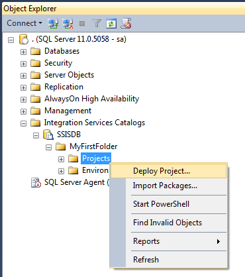Click the Server Objects folder icon

(35, 75)
